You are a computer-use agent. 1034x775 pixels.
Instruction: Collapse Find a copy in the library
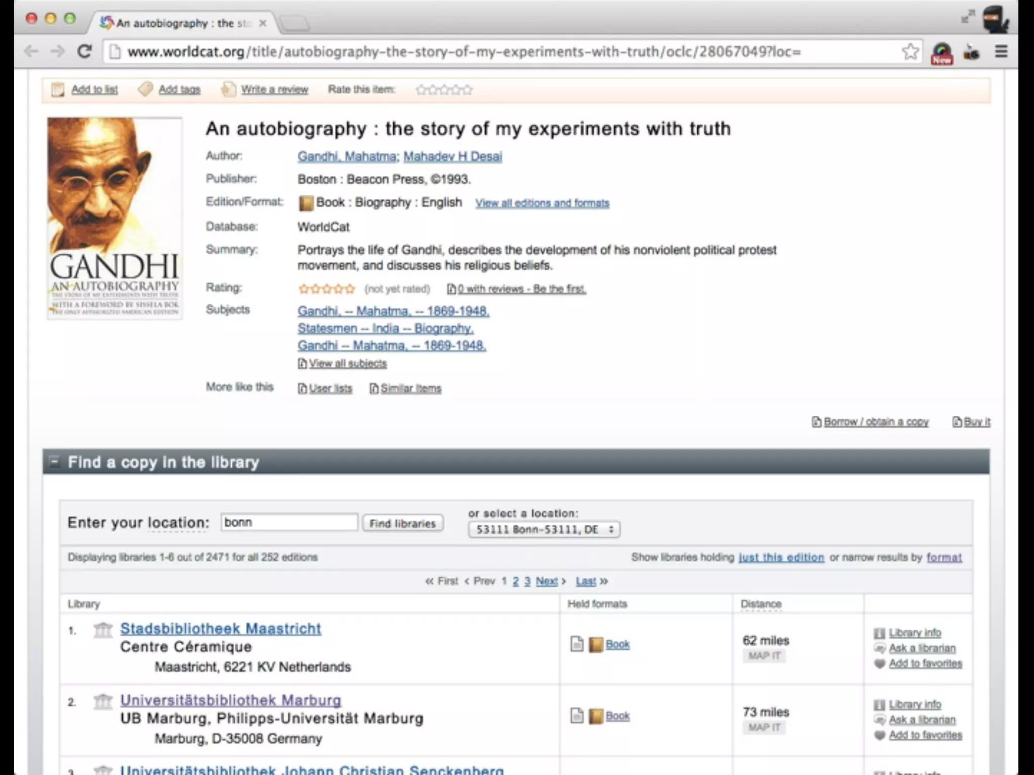(54, 461)
